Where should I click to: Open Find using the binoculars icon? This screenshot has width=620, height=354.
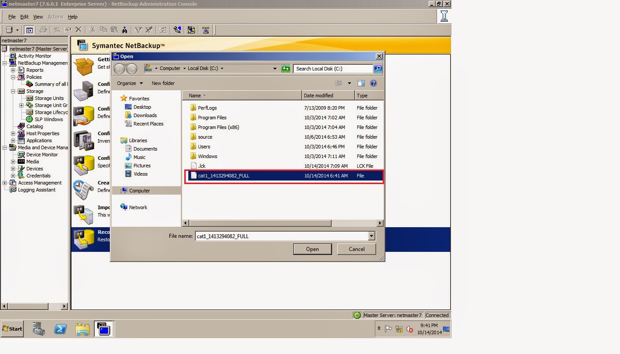click(125, 29)
